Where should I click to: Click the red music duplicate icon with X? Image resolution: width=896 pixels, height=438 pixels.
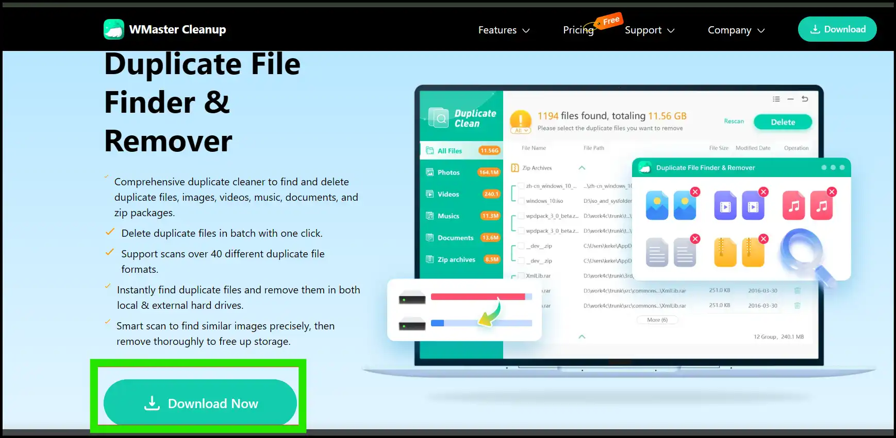point(821,204)
